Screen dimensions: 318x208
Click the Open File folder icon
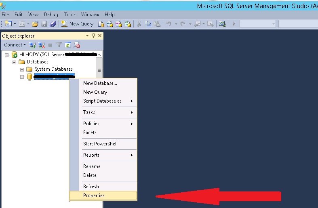(x=35, y=24)
